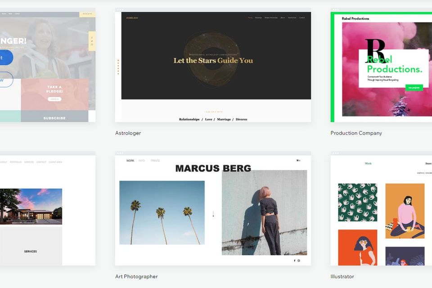Click the palm trees photo thumbnail
The height and width of the screenshot is (288, 432).
[162, 212]
